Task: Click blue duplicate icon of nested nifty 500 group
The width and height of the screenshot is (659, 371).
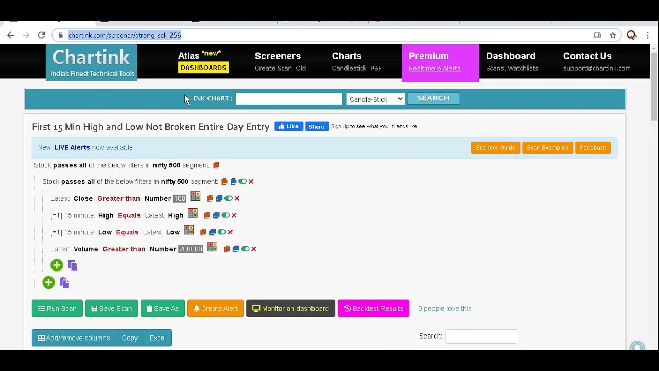Action: pyautogui.click(x=233, y=182)
